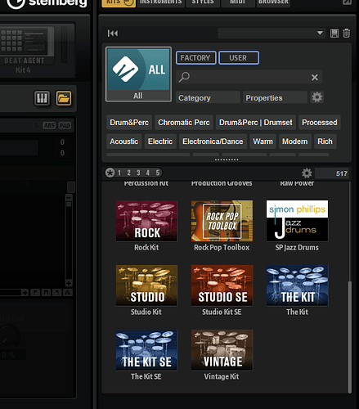Show the keyboard view icon
The image size is (359, 409).
(x=42, y=98)
